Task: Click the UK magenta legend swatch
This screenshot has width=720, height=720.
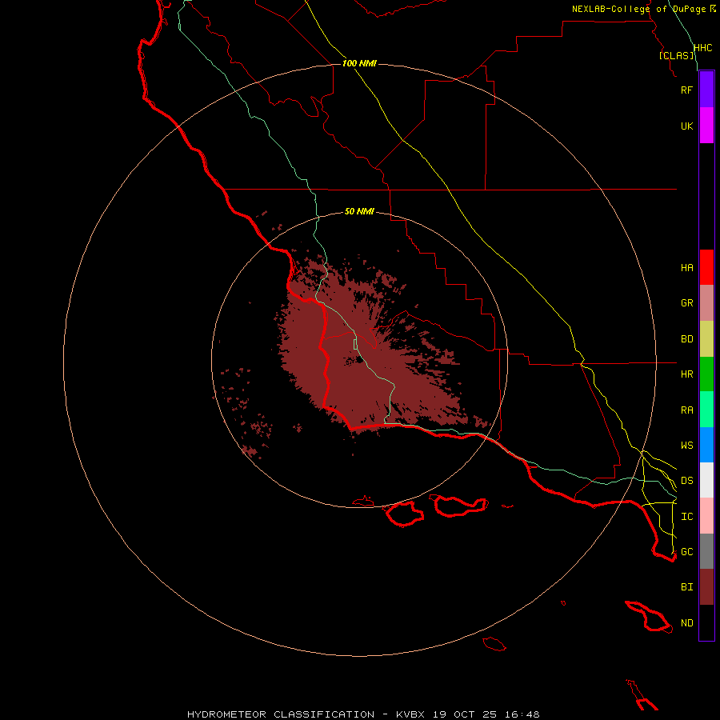Action: (706, 126)
